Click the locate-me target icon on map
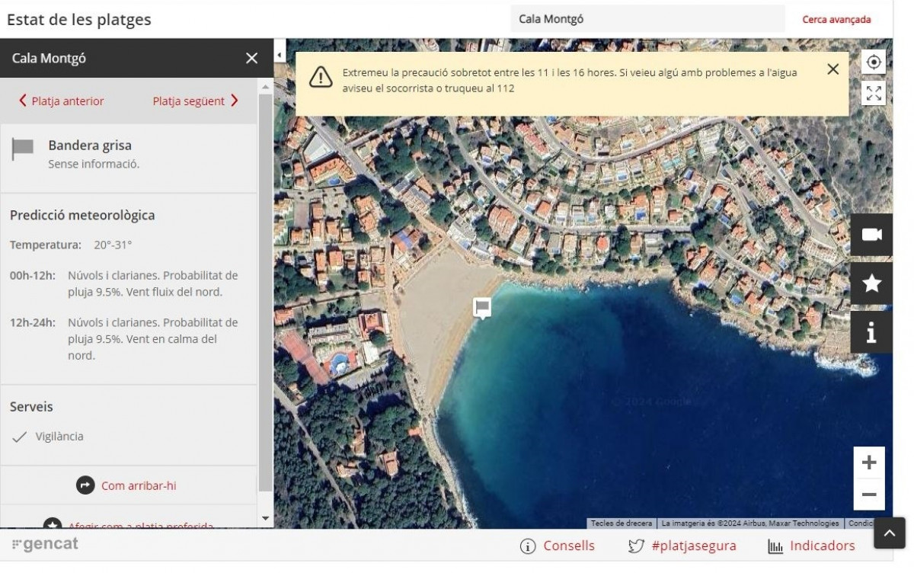The image size is (914, 573). click(x=874, y=62)
